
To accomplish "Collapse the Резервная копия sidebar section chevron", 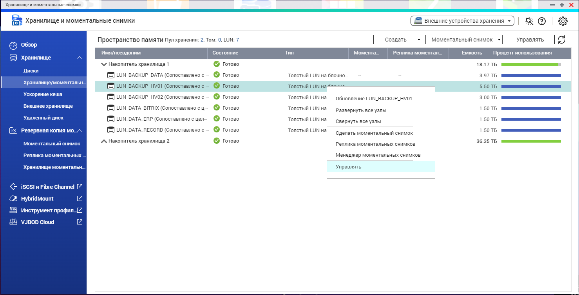I will [80, 130].
